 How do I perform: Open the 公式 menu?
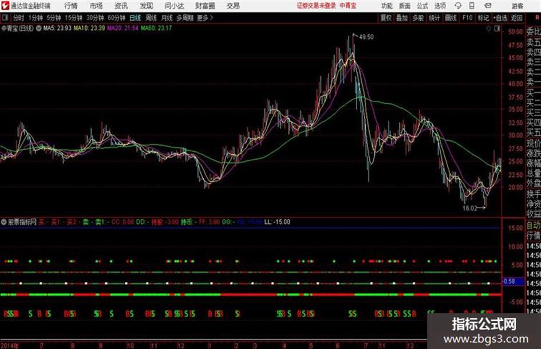coord(422,6)
